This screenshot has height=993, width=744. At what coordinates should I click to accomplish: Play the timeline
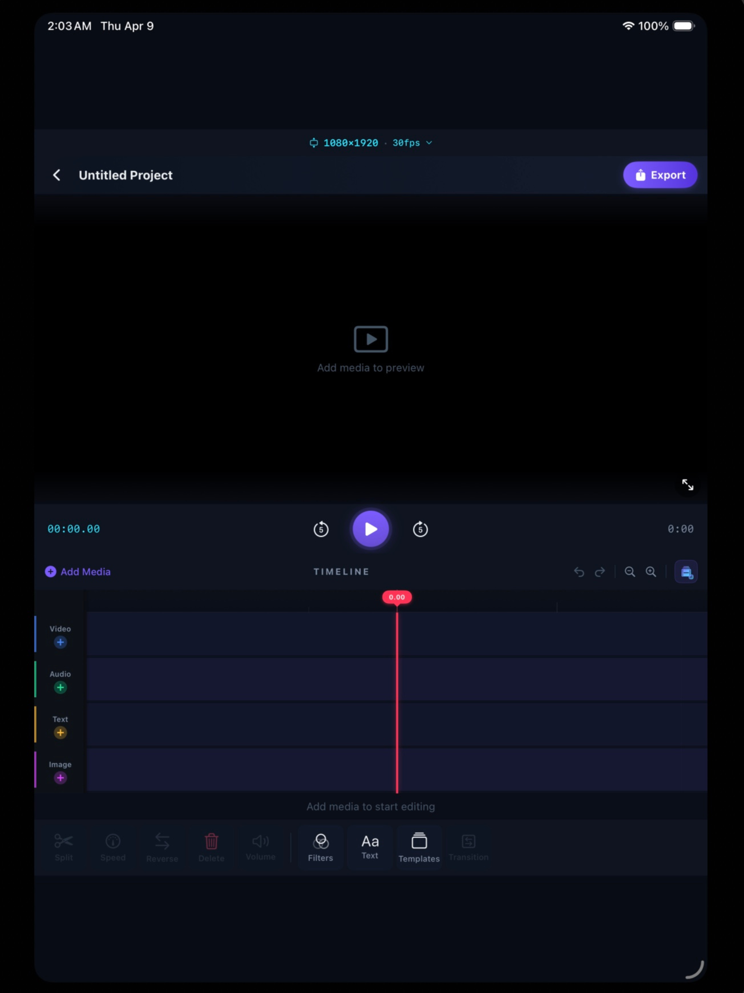pyautogui.click(x=371, y=529)
